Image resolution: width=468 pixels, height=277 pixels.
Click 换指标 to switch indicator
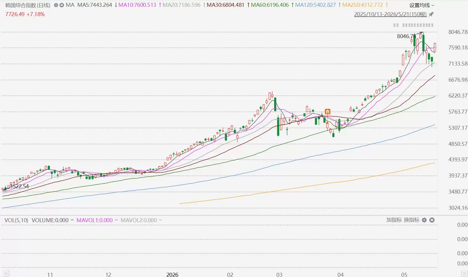412,220
